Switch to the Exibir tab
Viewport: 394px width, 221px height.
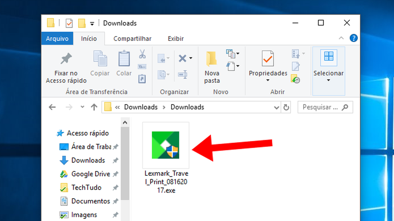[176, 39]
